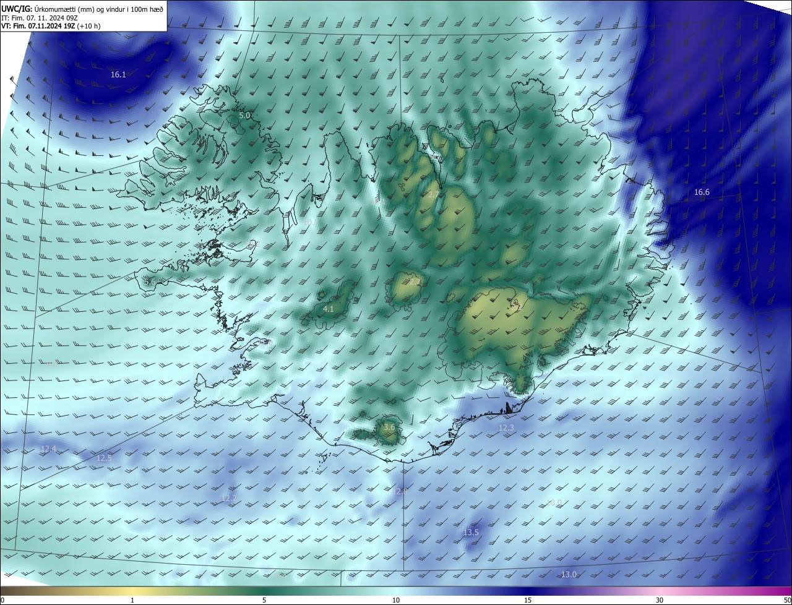
Task: Click the '30' tick on the colour scale
Action: pyautogui.click(x=660, y=601)
